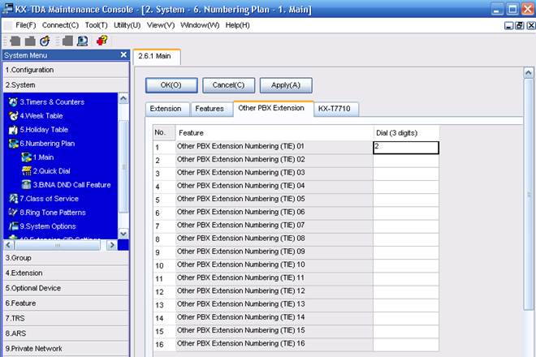The height and width of the screenshot is (357, 536).
Task: Click the red question mark help icon
Action: pyautogui.click(x=102, y=41)
